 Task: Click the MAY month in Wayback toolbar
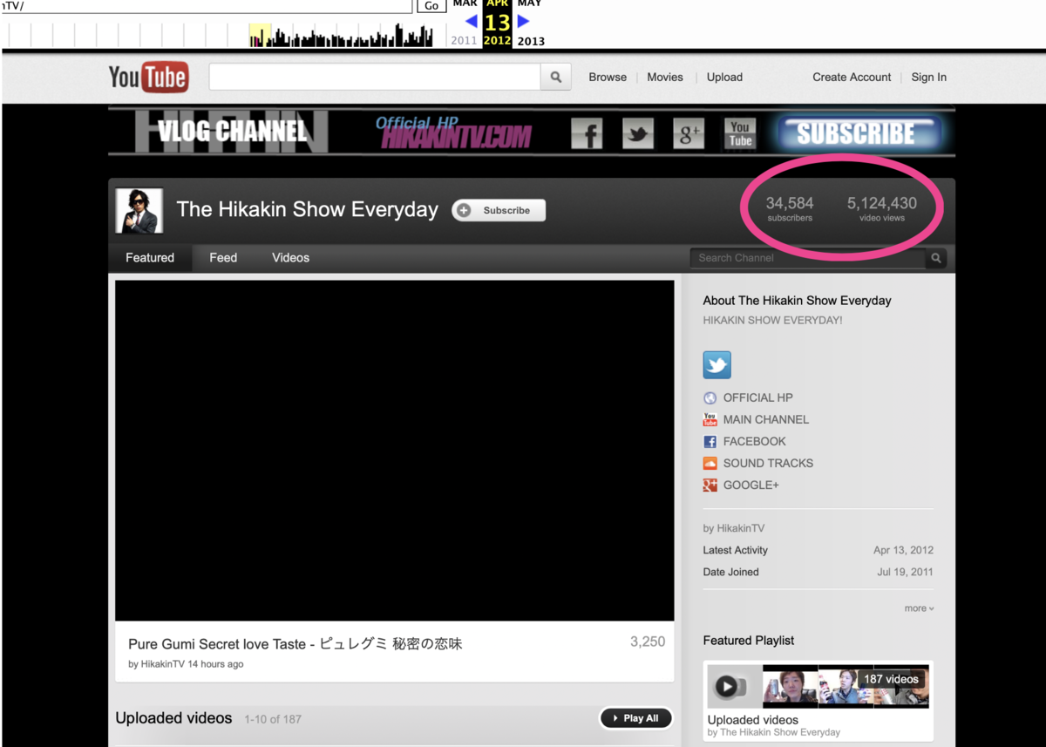coord(529,3)
